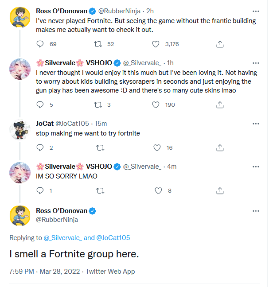Open more options on Ross's first tweet
Image resolution: width=269 pixels, height=287 pixels.
(256, 11)
